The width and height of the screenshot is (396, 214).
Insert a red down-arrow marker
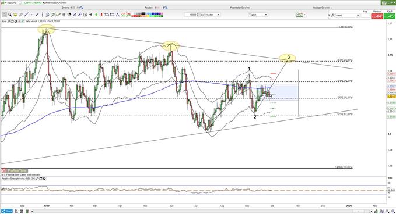(102, 15)
